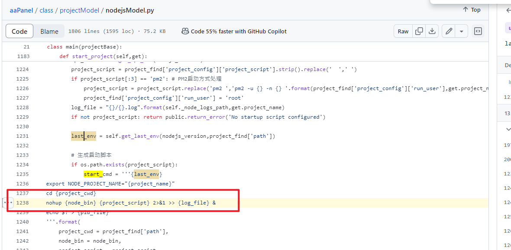Image resolution: width=511 pixels, height=250 pixels.
Task: Open line 1238 ellipsis actions menu
Action: 8,203
